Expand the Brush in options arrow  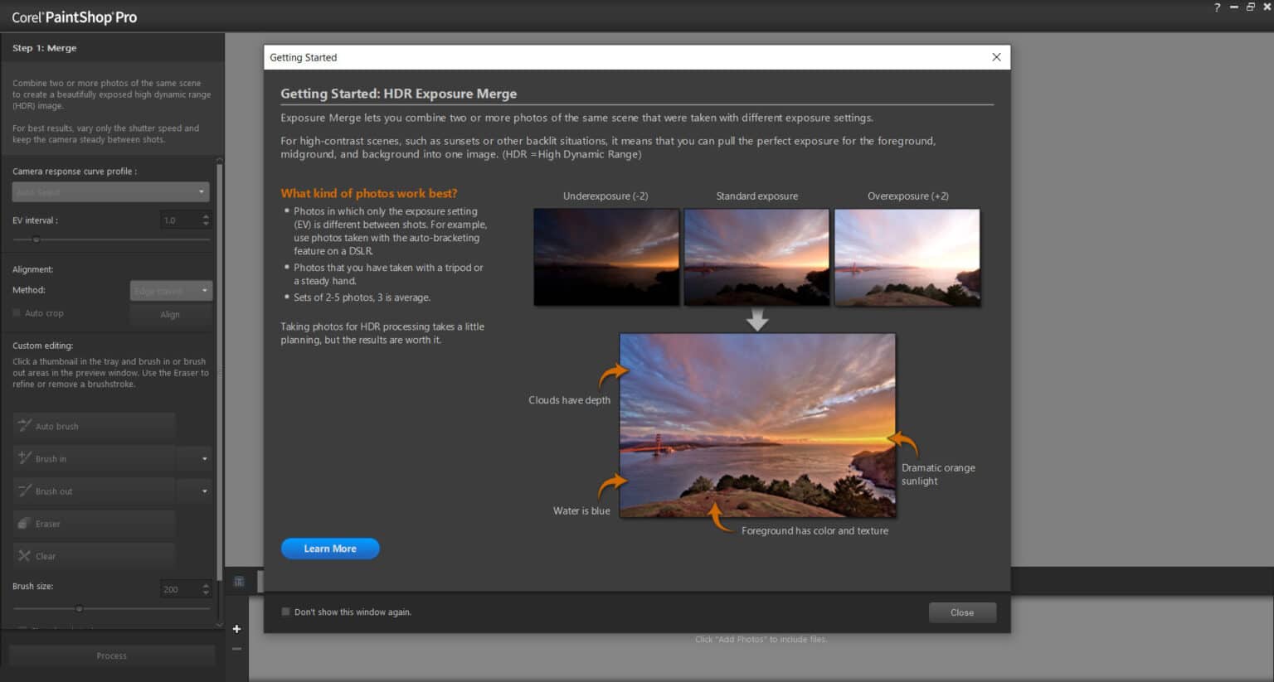tap(196, 457)
